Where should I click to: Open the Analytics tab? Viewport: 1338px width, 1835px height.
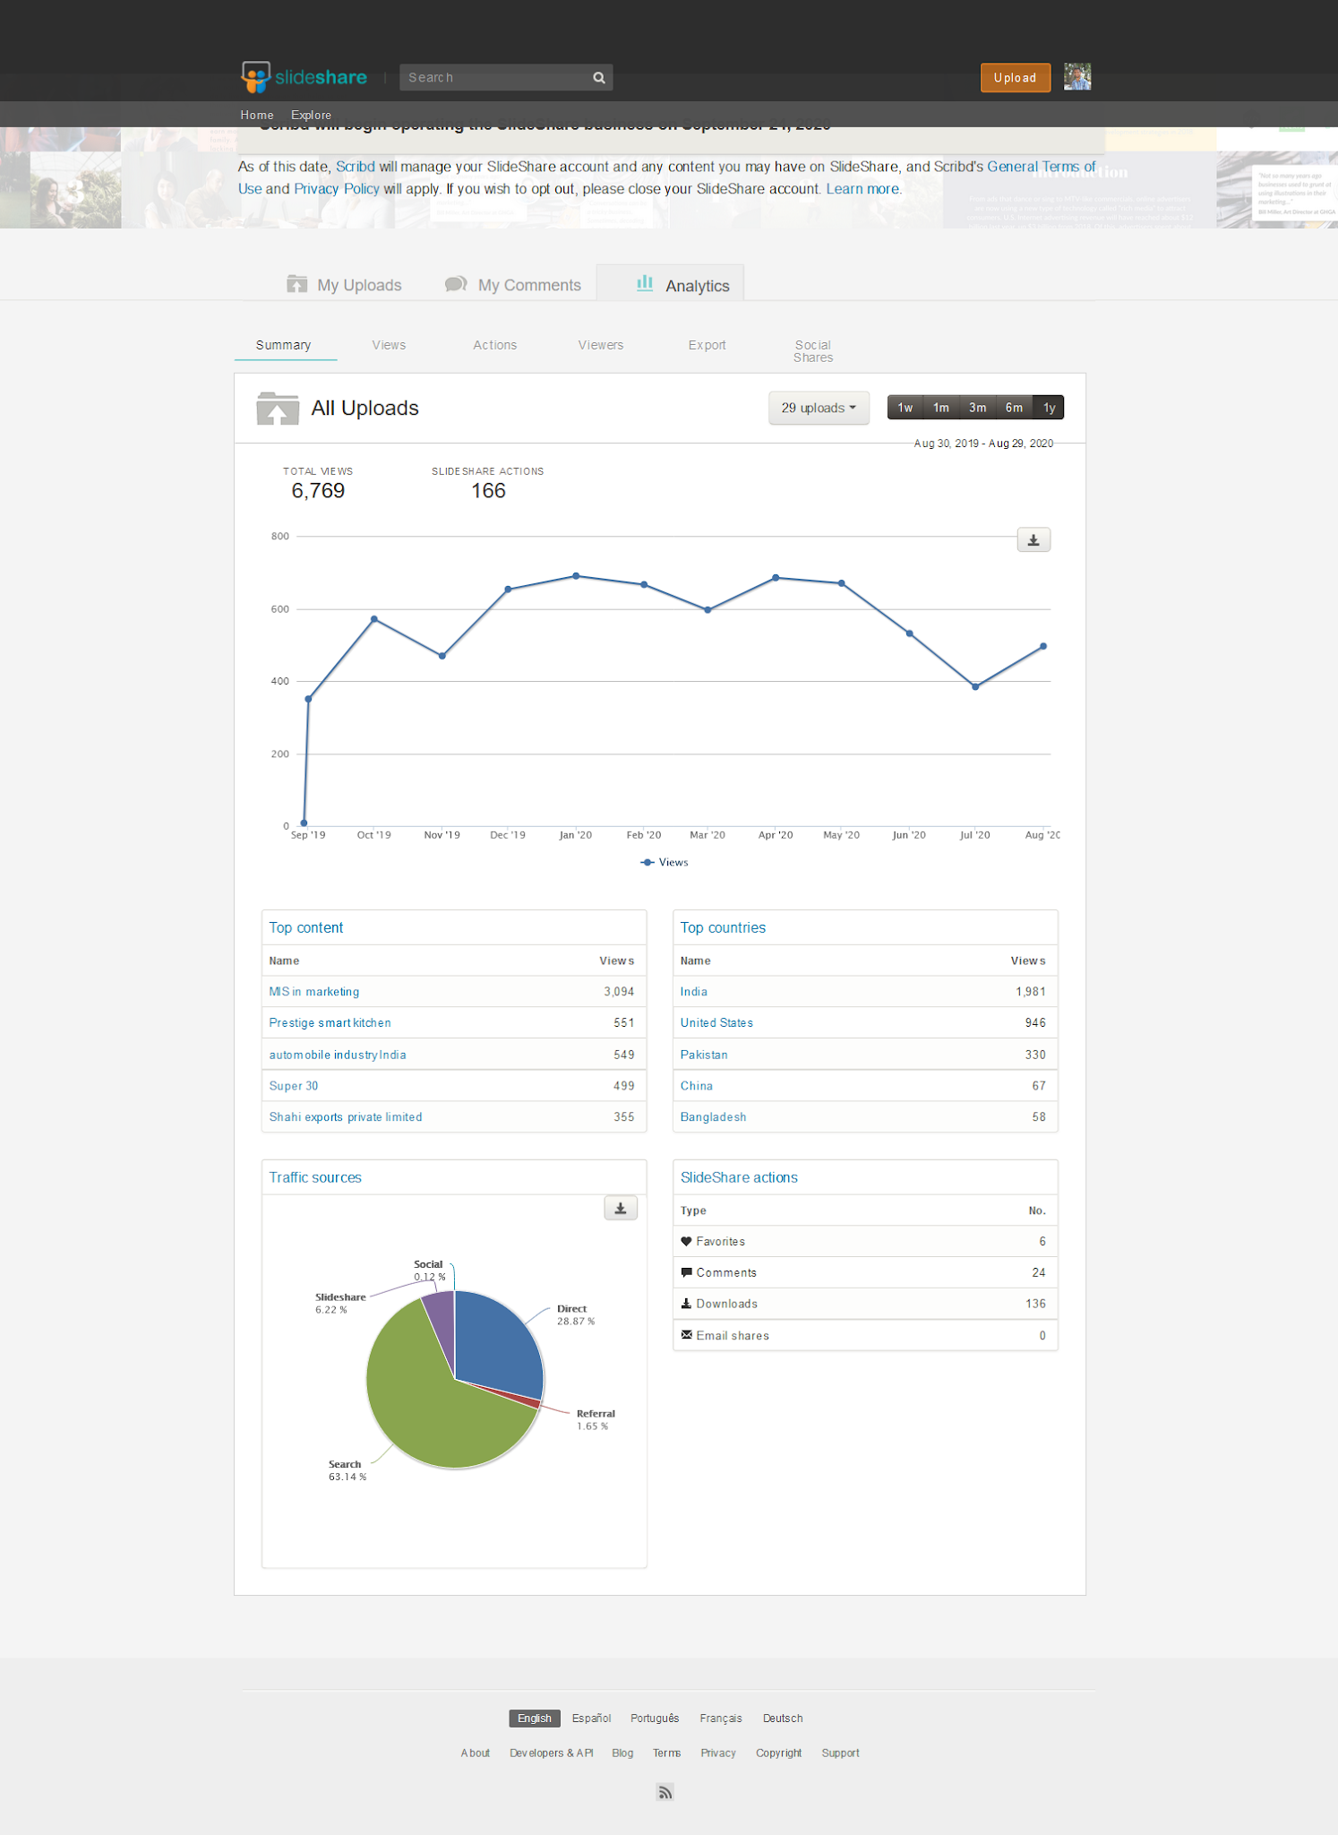(x=670, y=285)
